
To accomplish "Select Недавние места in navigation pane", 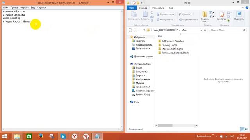I will click(x=144, y=45).
